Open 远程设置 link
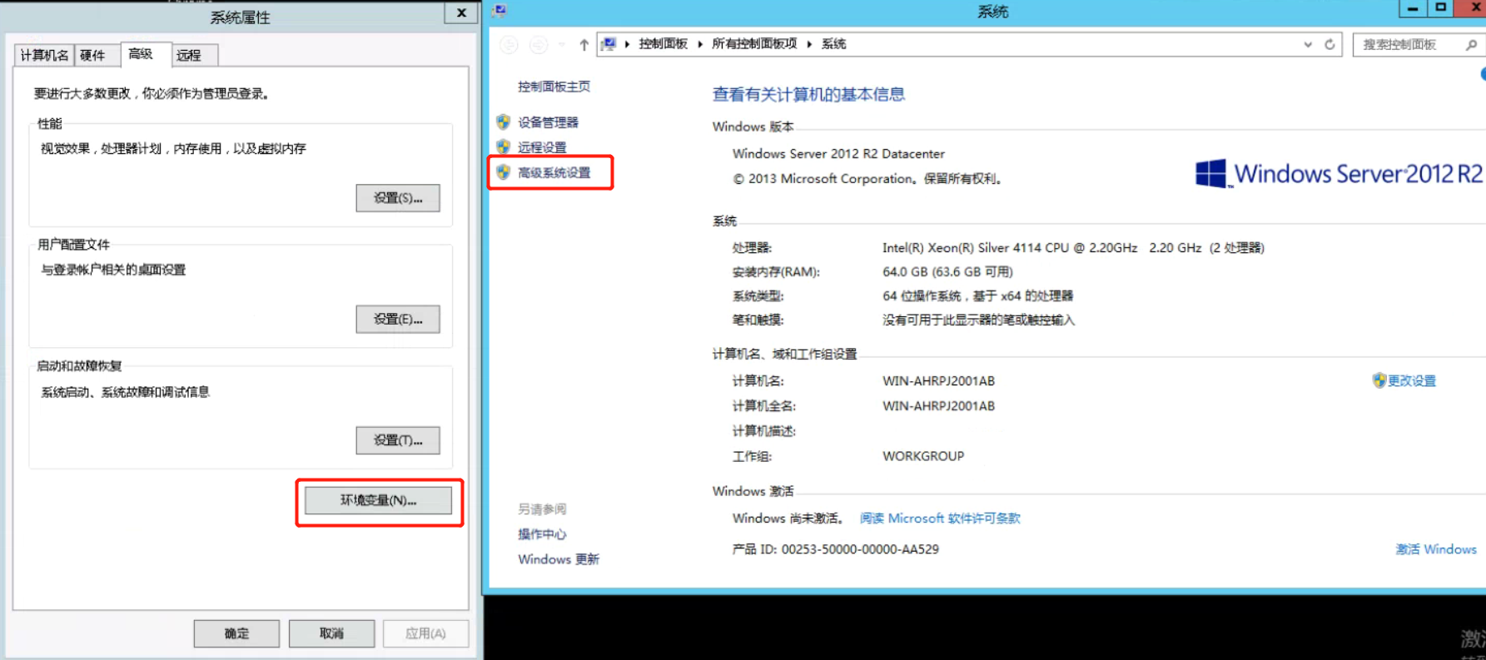1486x660 pixels. 542,147
